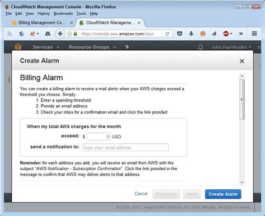Click the pin shortcut icon in AWS bar
The height and width of the screenshot is (216, 265).
[x=127, y=47]
